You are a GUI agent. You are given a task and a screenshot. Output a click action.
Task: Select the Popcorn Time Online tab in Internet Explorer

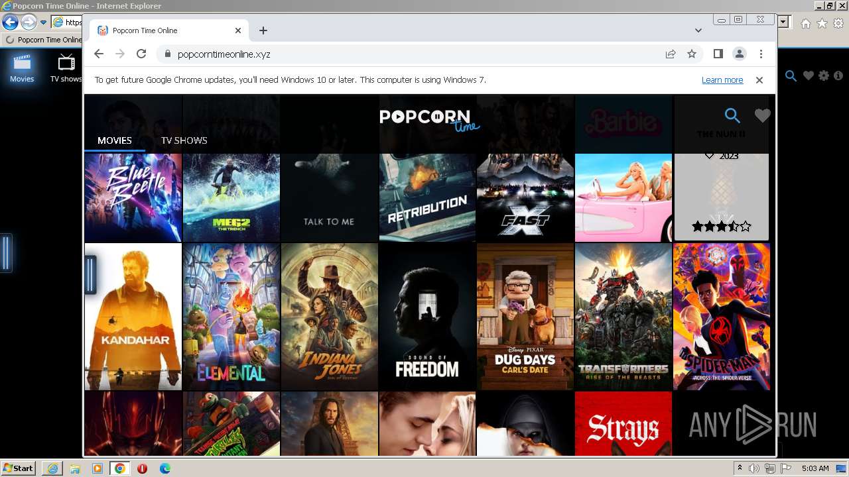tap(43, 40)
